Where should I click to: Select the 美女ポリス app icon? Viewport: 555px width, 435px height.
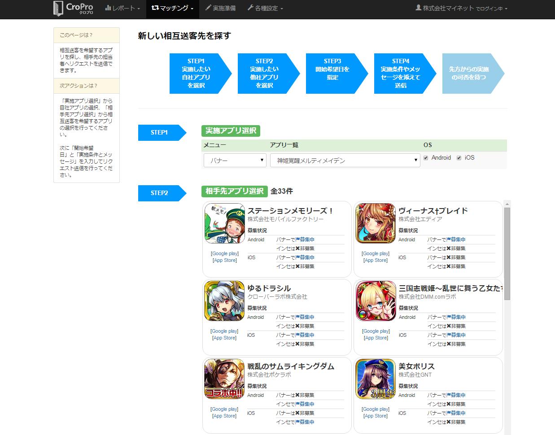[x=376, y=379]
